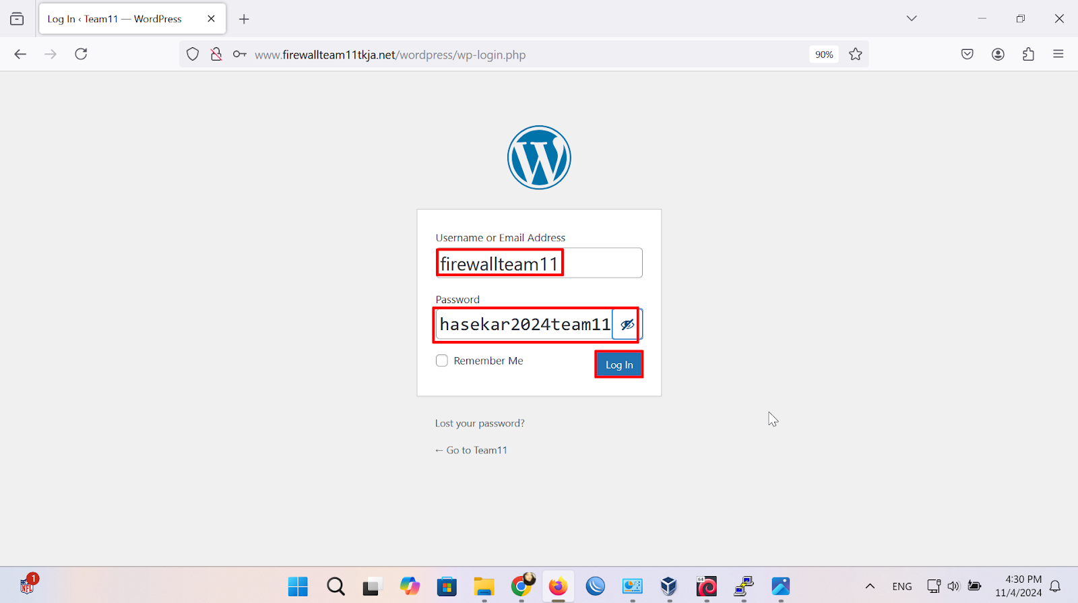Open the Firefox application menu

(x=1058, y=54)
